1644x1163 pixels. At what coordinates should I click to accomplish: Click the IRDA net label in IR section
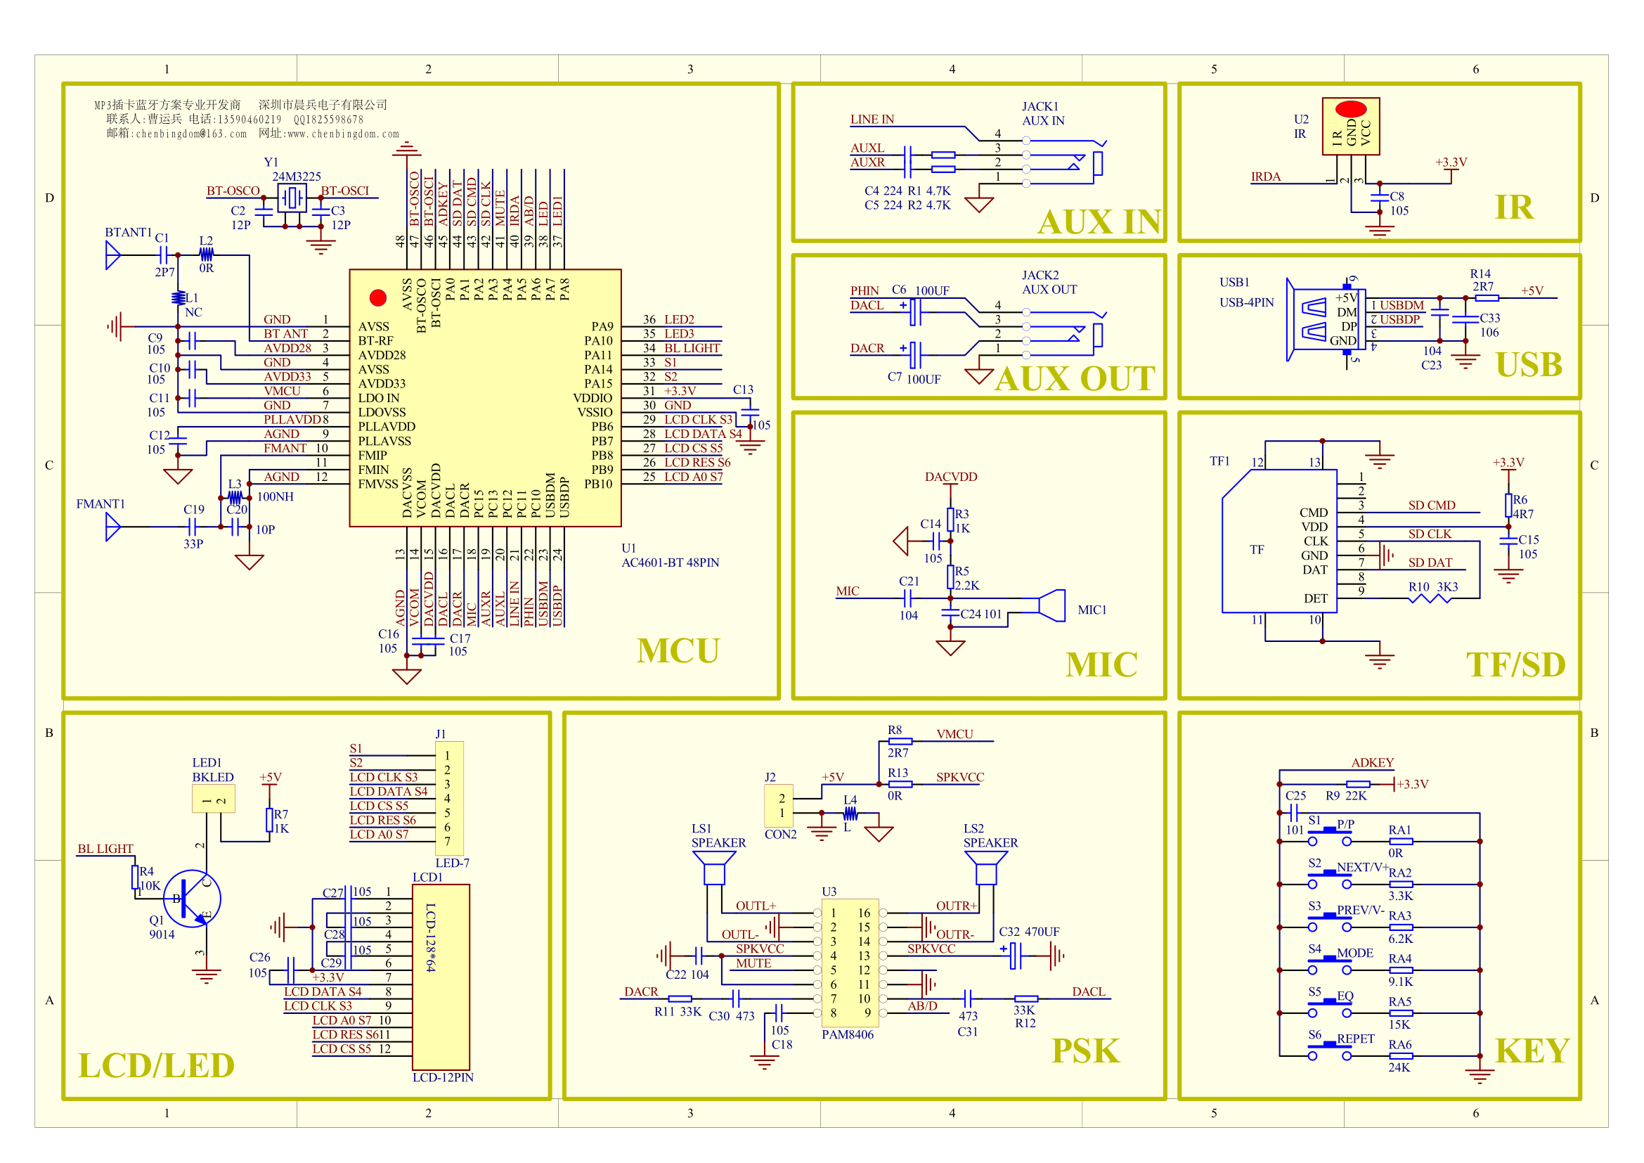1265,177
